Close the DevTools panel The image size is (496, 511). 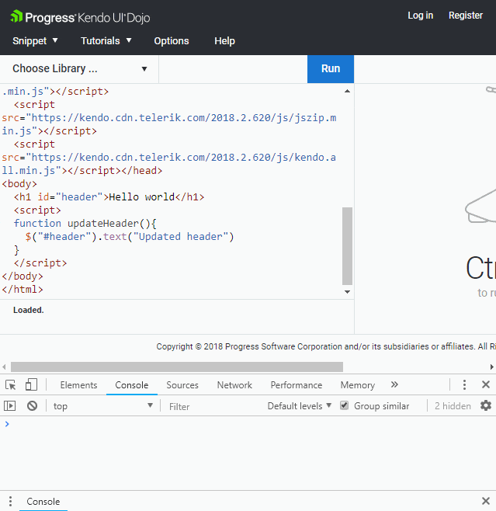click(486, 384)
